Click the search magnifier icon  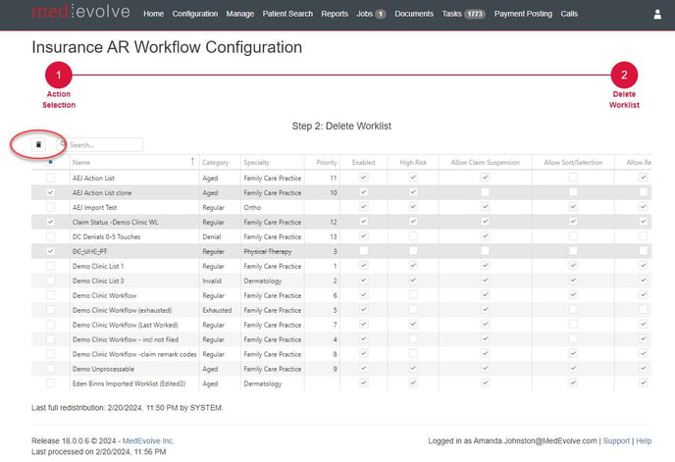tap(64, 144)
